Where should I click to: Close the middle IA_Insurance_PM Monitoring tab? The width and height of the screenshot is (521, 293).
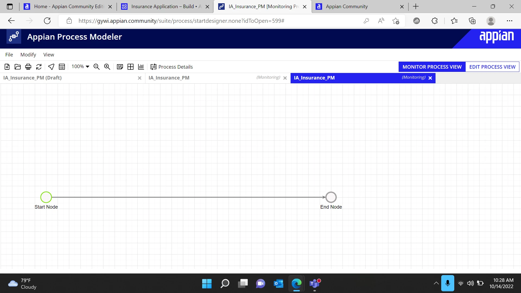[285, 78]
